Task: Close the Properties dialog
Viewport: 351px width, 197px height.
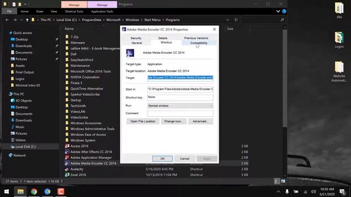Action: (x=214, y=29)
